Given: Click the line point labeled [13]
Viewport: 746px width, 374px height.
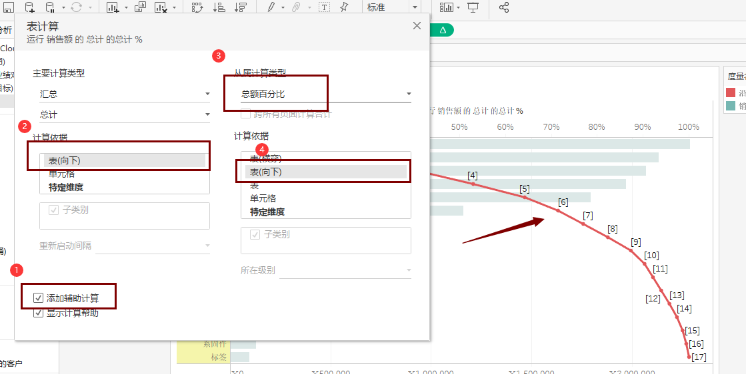Looking at the screenshot, I should [x=669, y=303].
